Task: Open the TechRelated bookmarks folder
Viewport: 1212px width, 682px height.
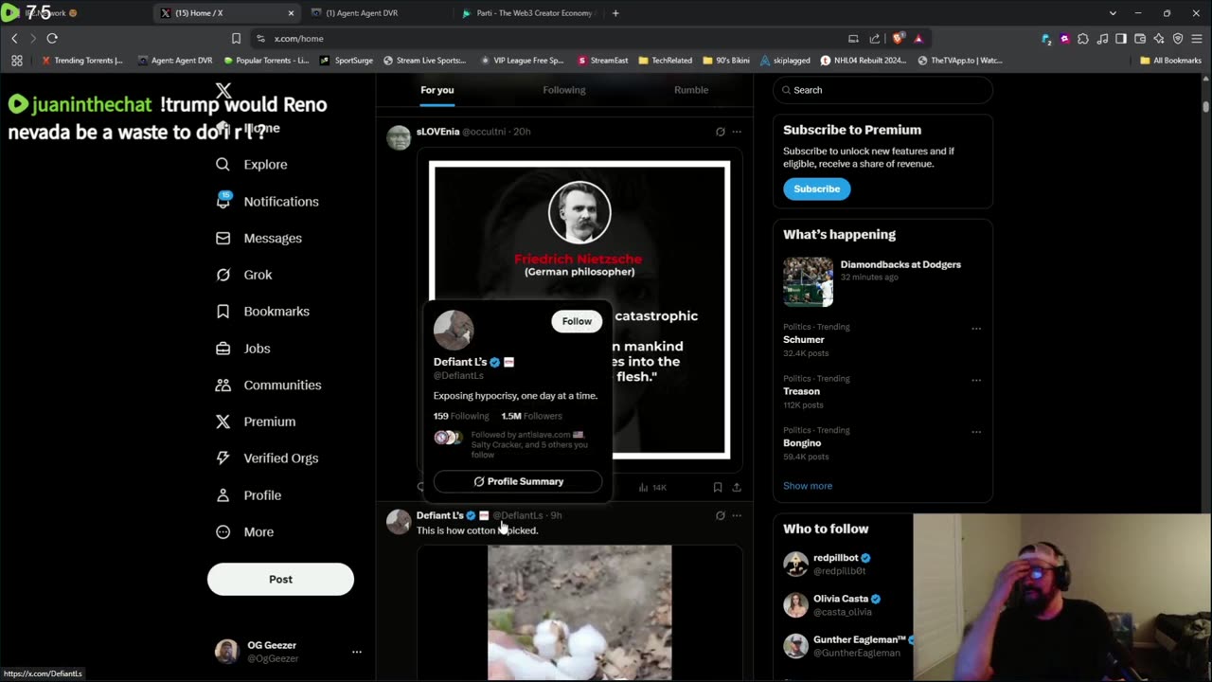Action: tap(665, 61)
